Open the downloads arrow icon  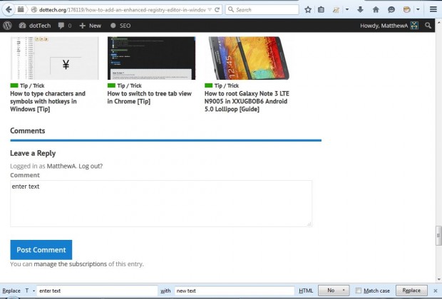coord(360,9)
